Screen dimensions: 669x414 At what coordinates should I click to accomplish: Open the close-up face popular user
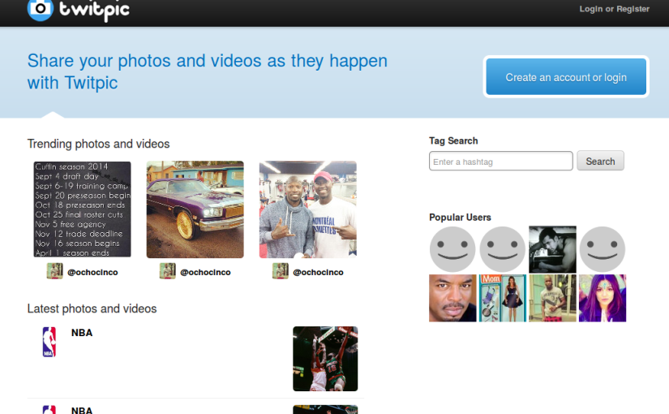point(452,298)
